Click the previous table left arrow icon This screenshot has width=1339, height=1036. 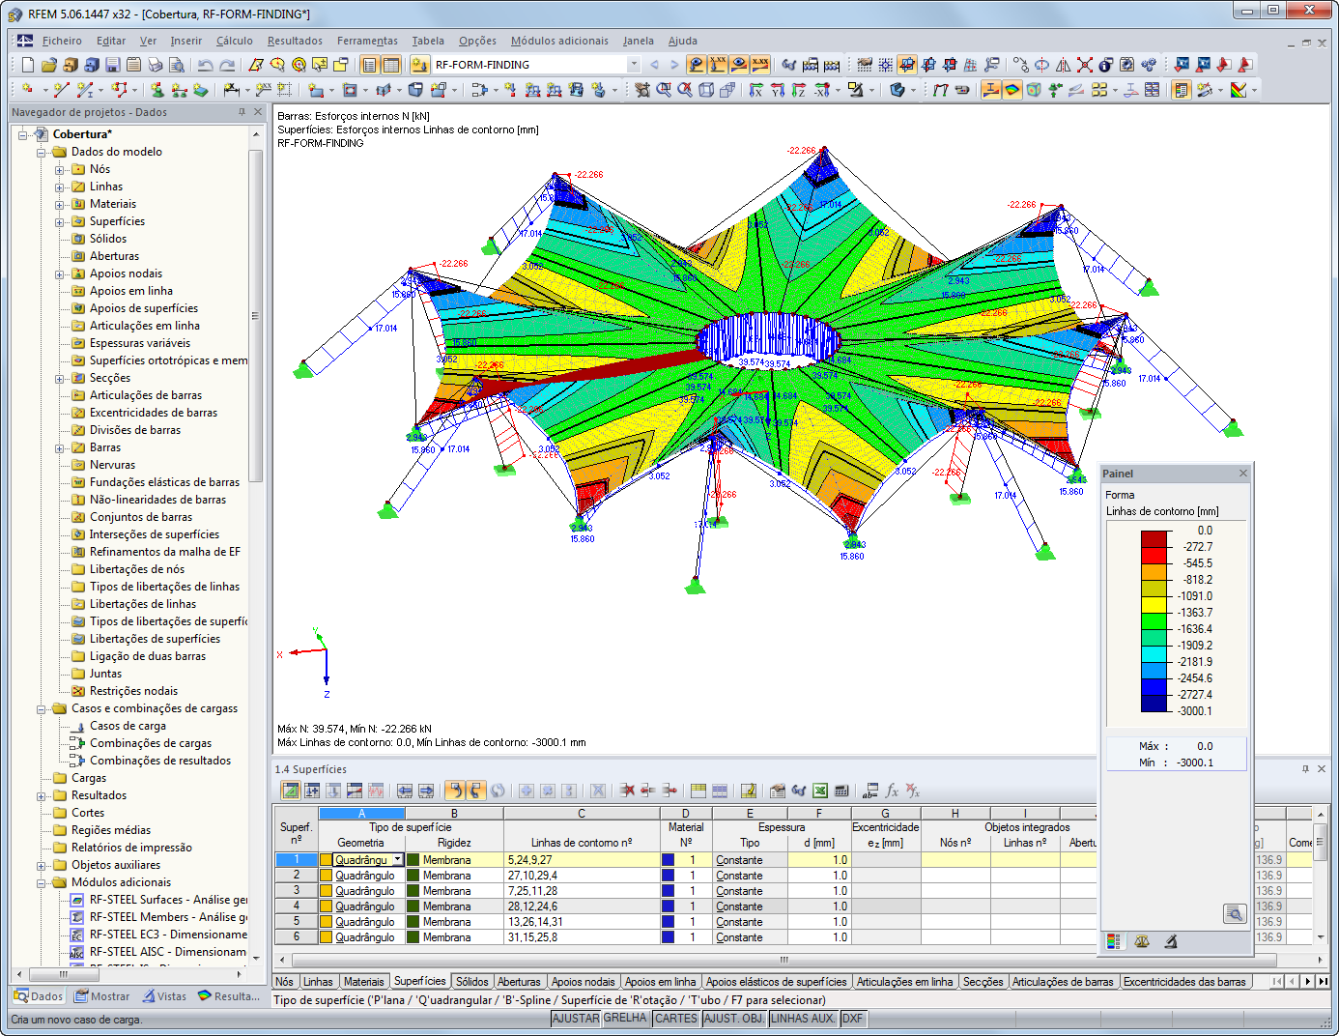click(x=405, y=791)
